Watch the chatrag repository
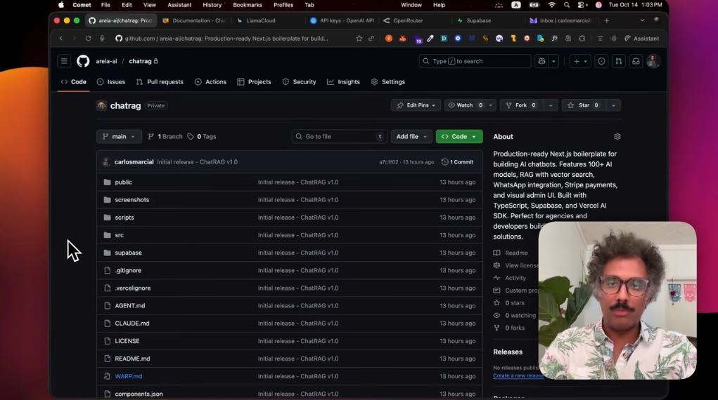Image resolution: width=718 pixels, height=400 pixels. [465, 105]
